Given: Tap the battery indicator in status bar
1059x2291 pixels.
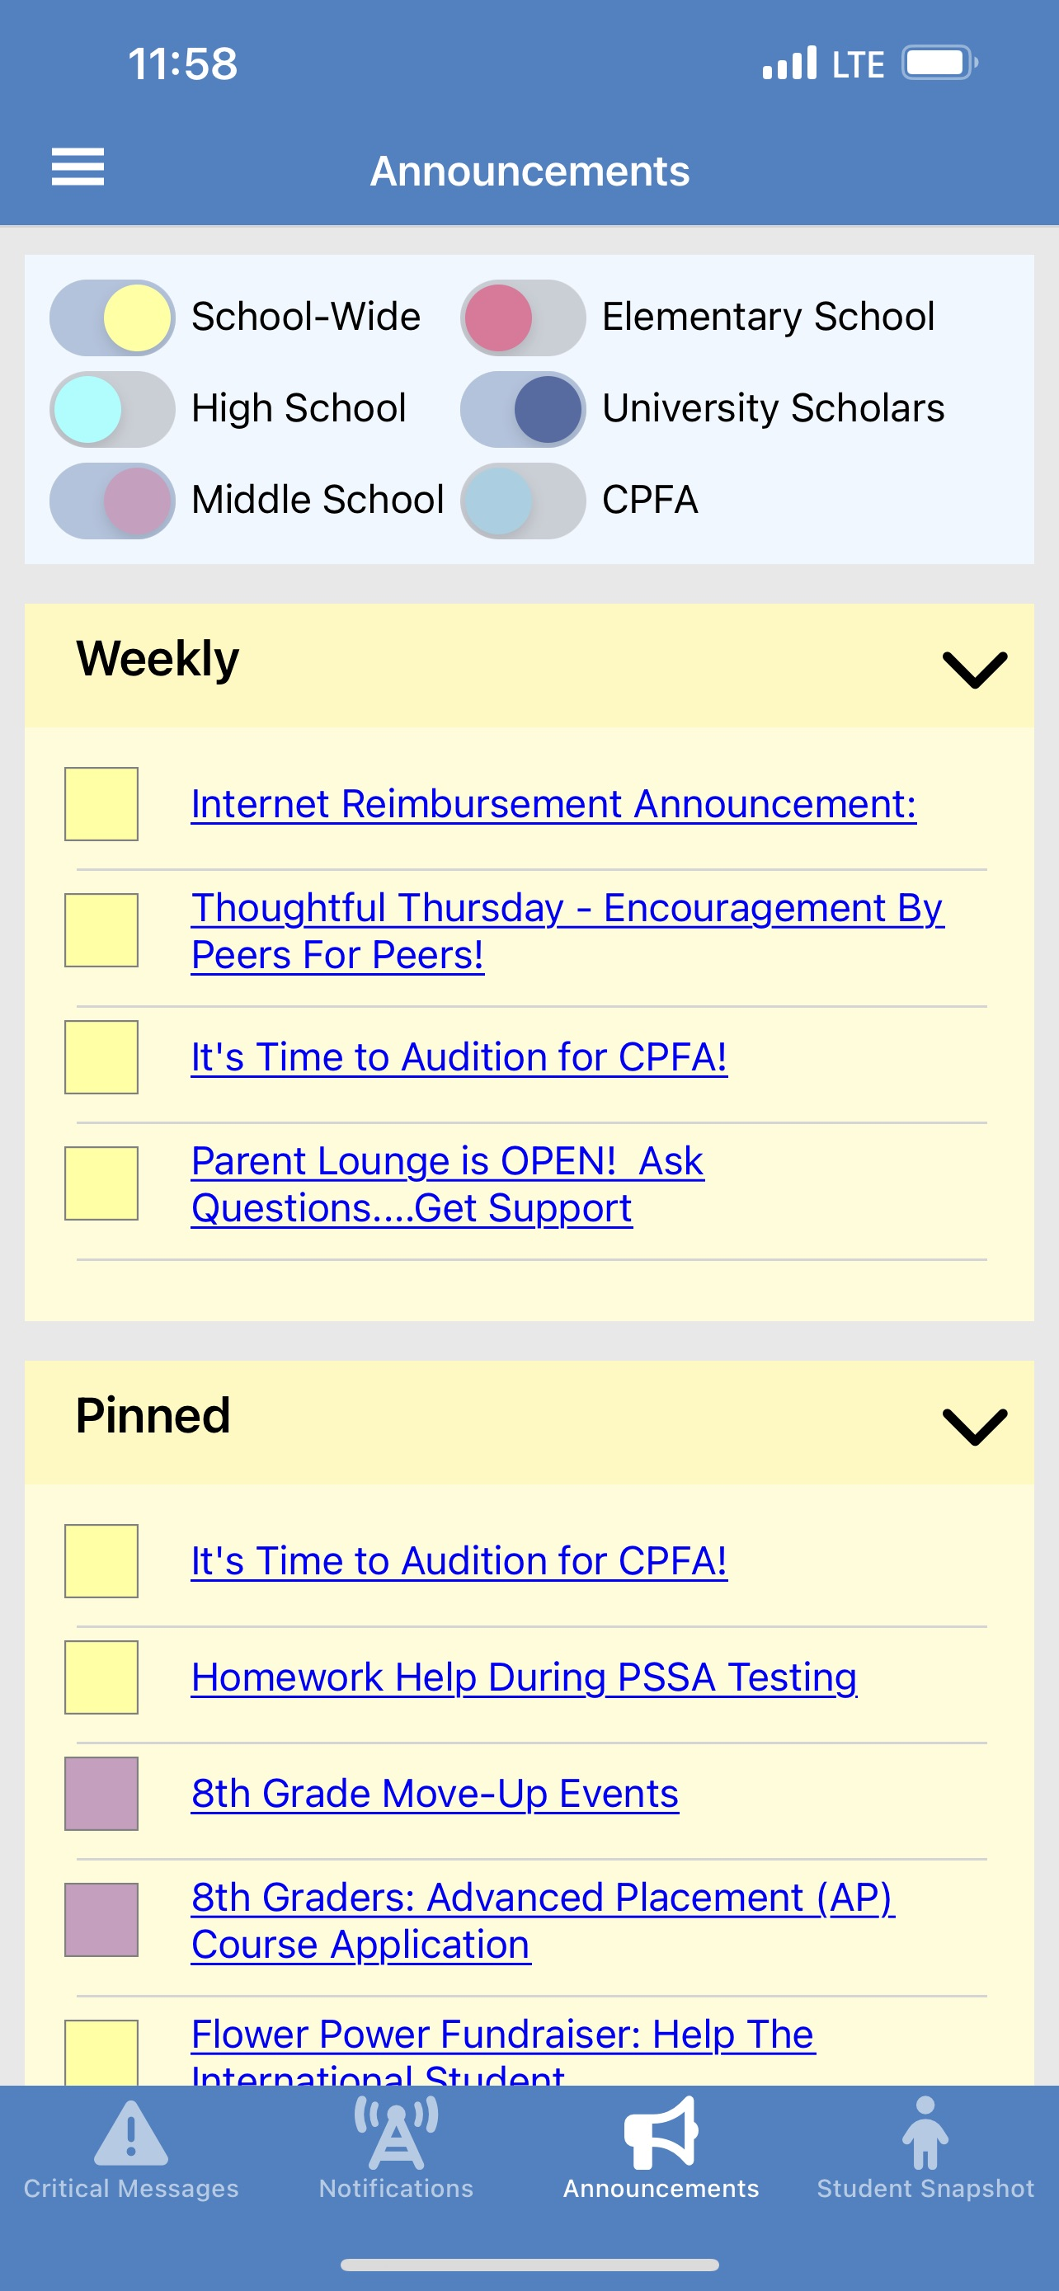Looking at the screenshot, I should (x=938, y=64).
